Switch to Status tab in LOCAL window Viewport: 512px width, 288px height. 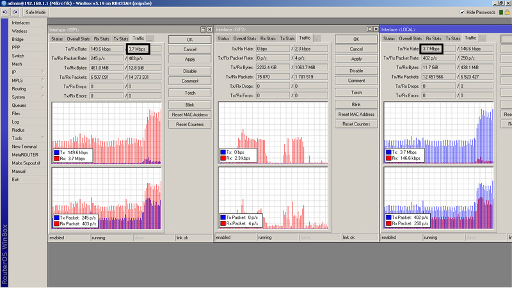coord(389,38)
